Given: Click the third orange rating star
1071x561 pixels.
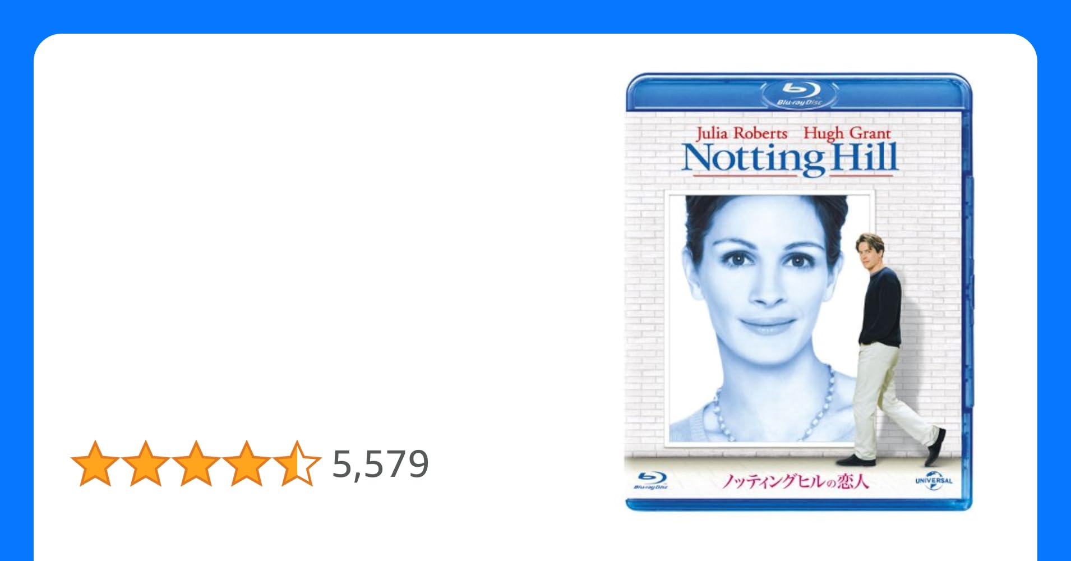Looking at the screenshot, I should coord(196,463).
